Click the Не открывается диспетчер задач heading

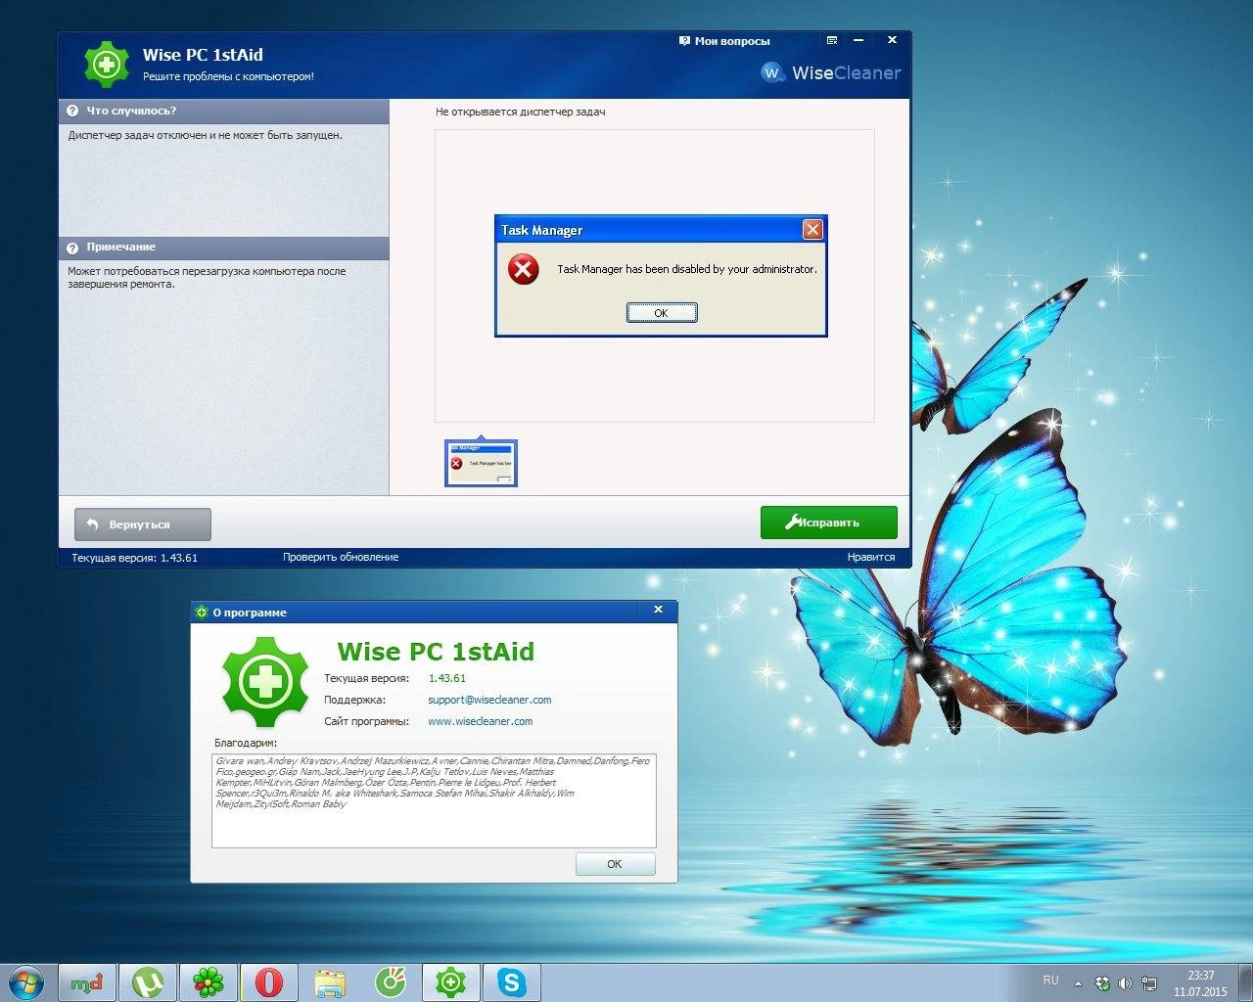tap(520, 112)
